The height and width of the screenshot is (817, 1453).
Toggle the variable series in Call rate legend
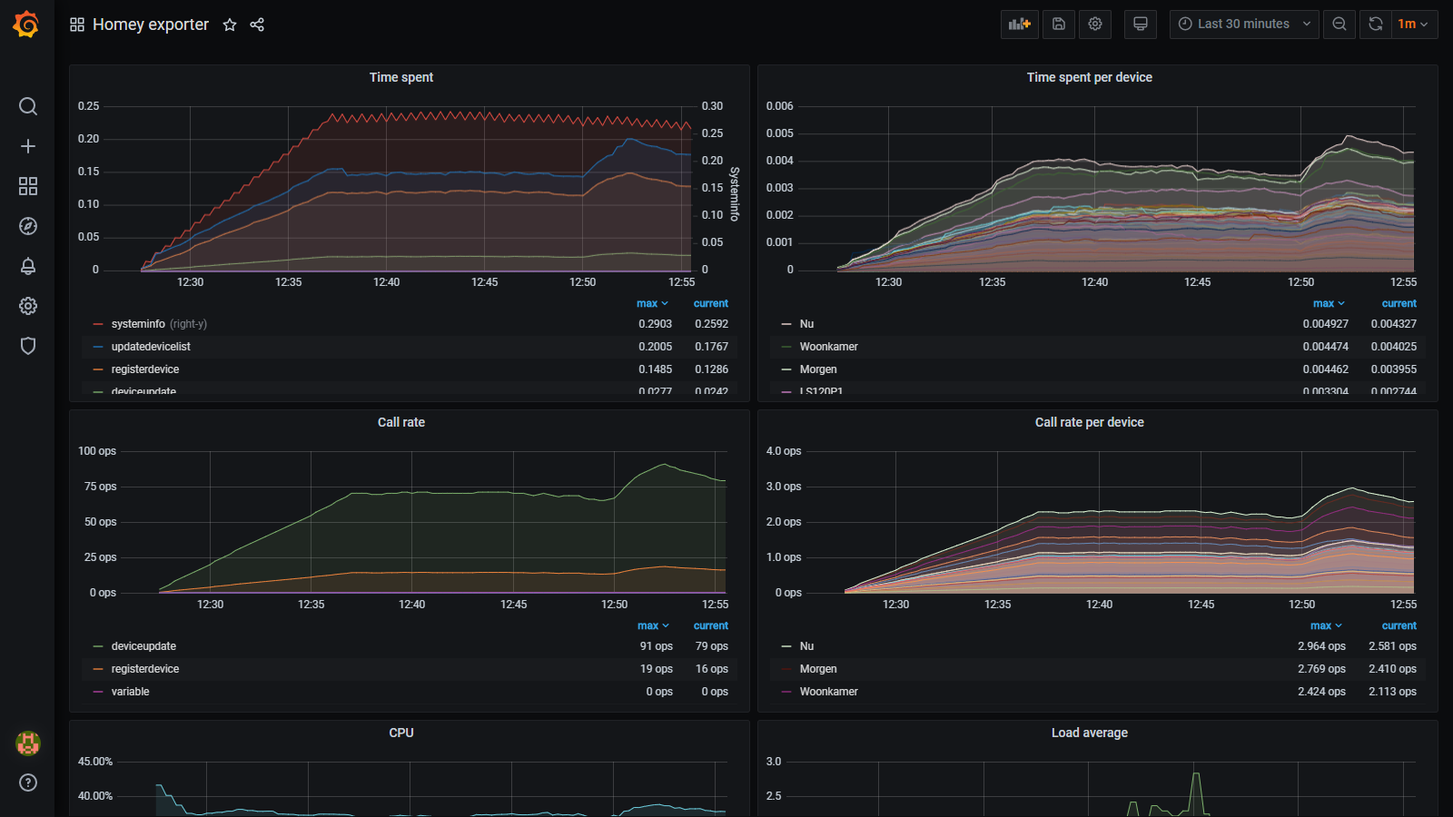(x=131, y=692)
